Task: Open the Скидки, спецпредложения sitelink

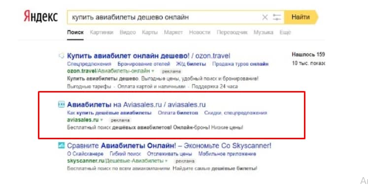Action: [x=235, y=113]
